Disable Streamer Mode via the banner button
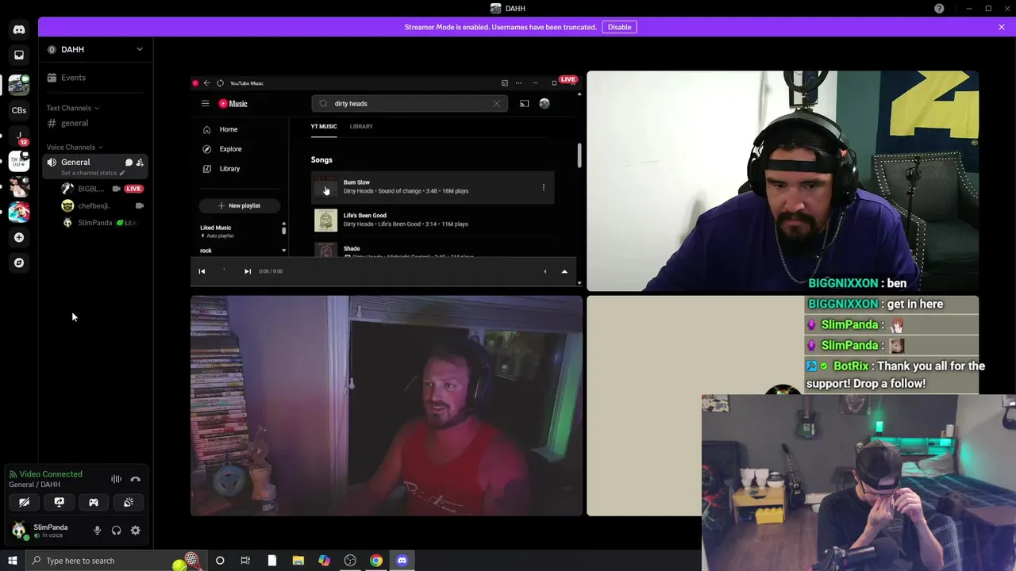 pyautogui.click(x=619, y=27)
